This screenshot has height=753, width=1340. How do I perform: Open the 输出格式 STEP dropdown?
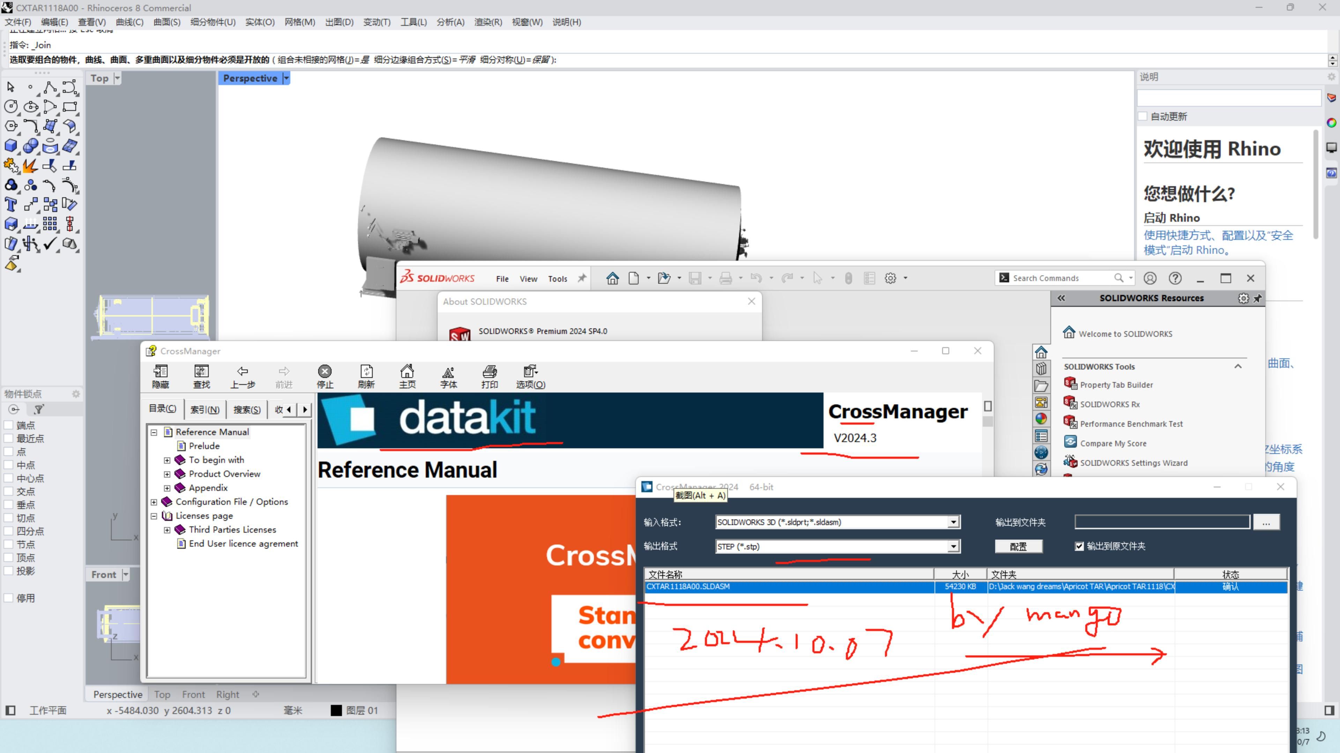click(953, 546)
